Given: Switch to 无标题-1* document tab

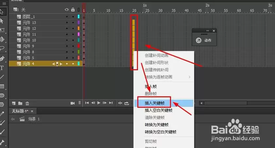Looking at the screenshot, I should click(20, 111).
